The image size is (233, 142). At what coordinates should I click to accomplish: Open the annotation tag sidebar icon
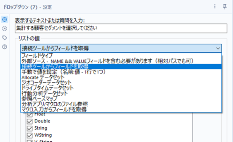point(5,38)
